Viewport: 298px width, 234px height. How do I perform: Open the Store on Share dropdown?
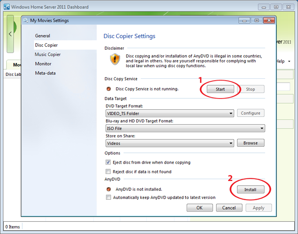click(x=170, y=143)
